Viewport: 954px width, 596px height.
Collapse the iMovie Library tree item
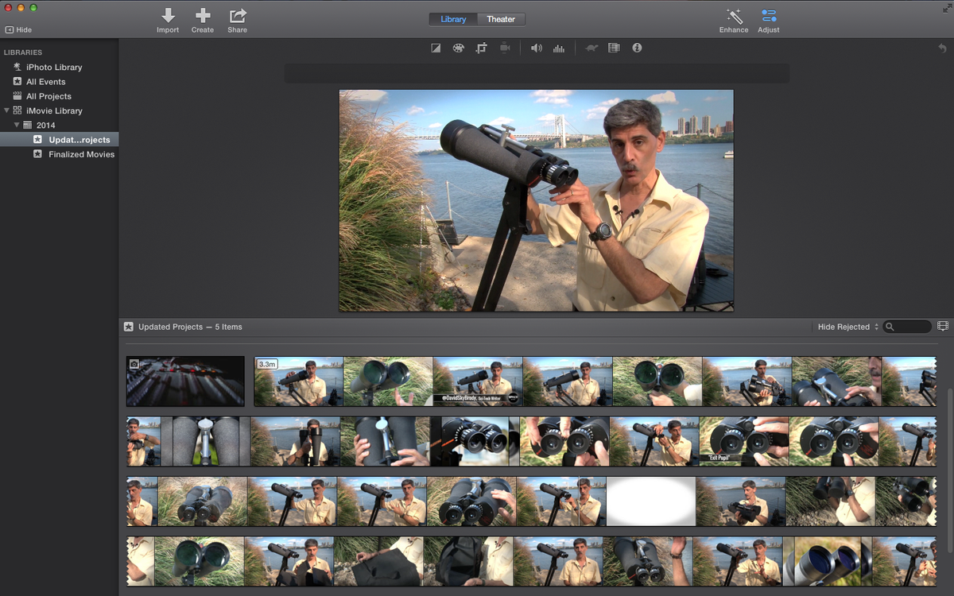click(x=6, y=110)
